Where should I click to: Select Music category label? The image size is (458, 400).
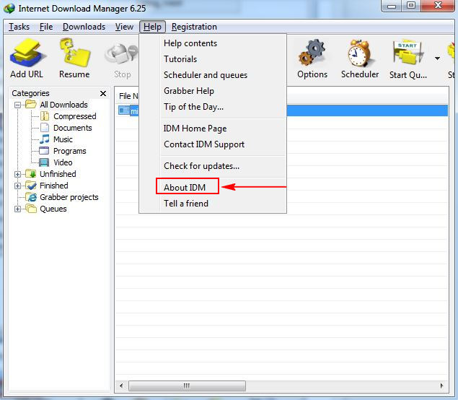click(x=63, y=139)
